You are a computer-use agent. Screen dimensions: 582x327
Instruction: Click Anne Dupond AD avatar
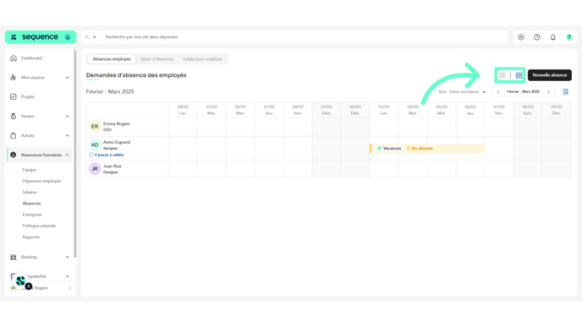point(95,145)
